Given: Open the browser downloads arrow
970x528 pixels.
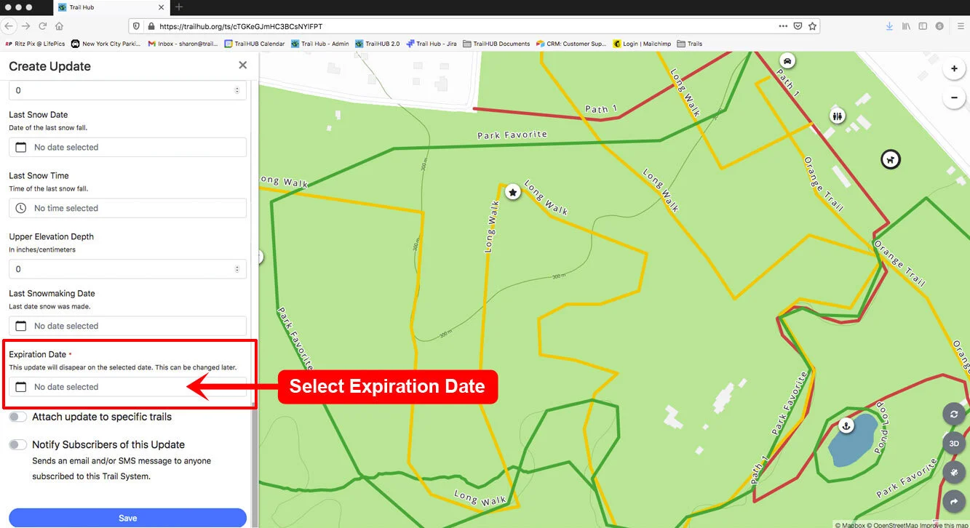Looking at the screenshot, I should click(889, 25).
